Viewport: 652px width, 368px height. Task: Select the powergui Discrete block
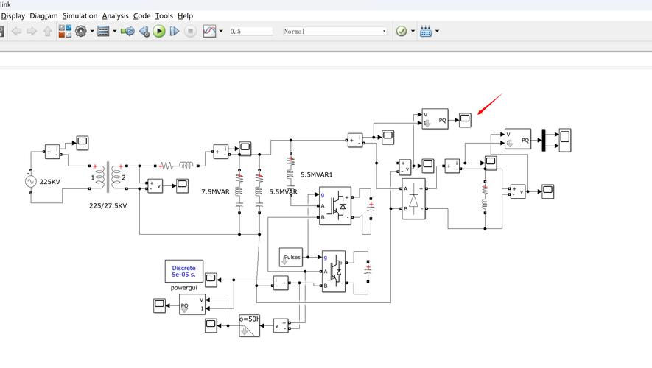[183, 272]
